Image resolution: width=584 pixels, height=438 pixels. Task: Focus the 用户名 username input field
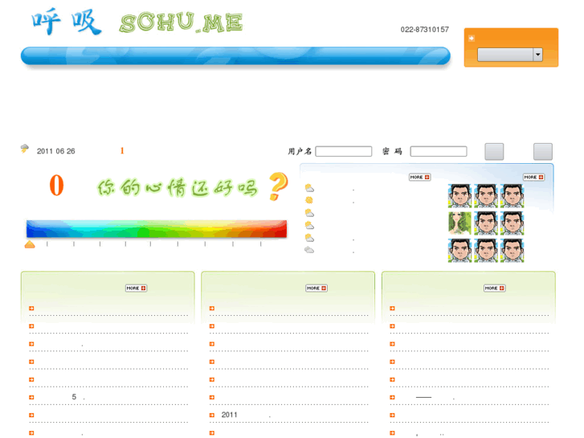[x=343, y=151]
